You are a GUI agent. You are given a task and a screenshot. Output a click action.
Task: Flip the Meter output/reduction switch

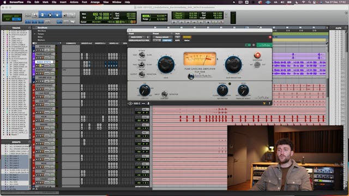point(142,74)
